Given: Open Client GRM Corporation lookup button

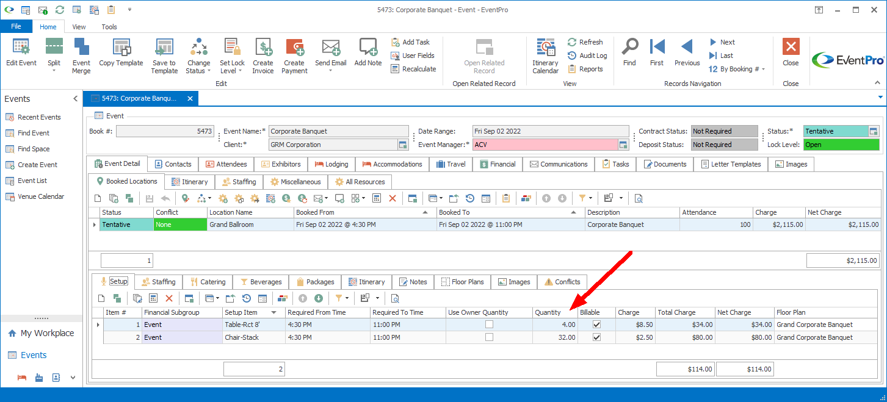Looking at the screenshot, I should pos(403,145).
